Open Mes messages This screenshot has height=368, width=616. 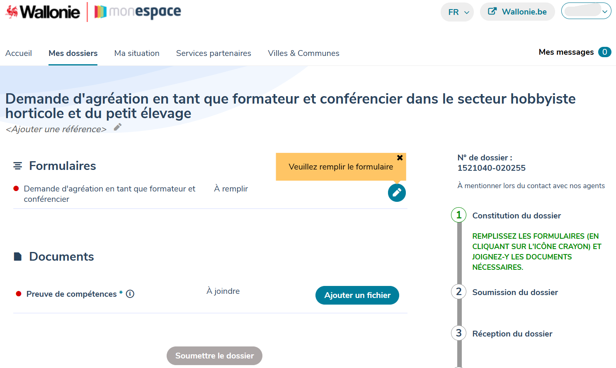tap(566, 52)
